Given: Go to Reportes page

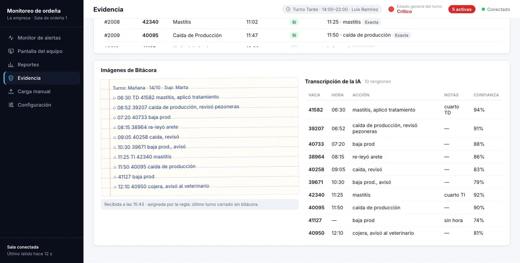Looking at the screenshot, I should 42,65.
